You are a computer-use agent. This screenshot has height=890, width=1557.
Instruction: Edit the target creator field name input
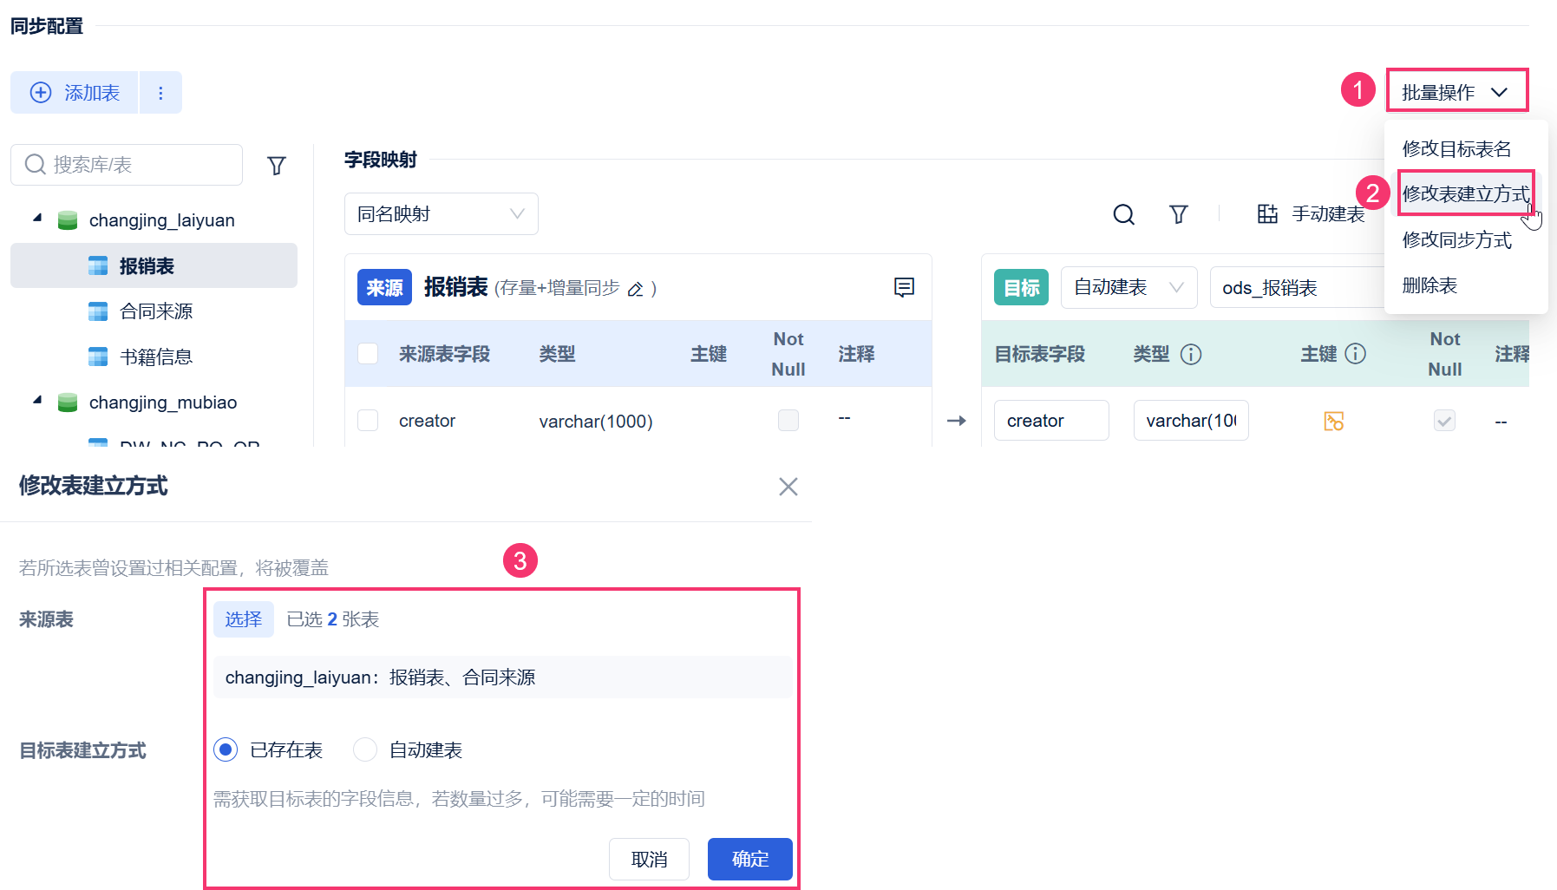point(1051,421)
